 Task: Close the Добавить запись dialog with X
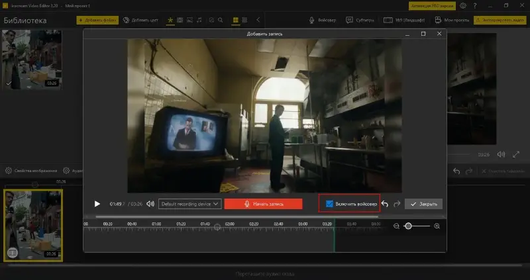coord(439,34)
